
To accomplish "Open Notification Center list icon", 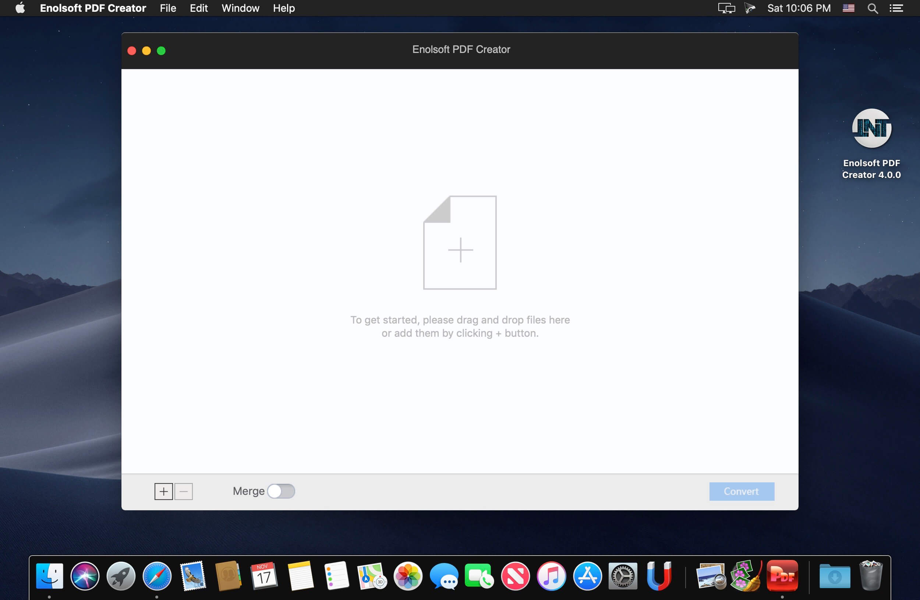I will pyautogui.click(x=896, y=8).
